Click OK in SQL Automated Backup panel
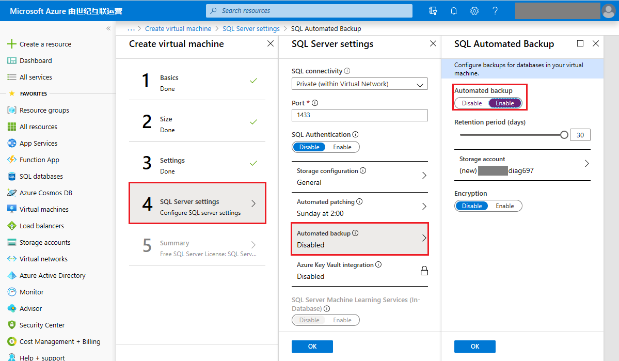The height and width of the screenshot is (361, 619). 474,347
